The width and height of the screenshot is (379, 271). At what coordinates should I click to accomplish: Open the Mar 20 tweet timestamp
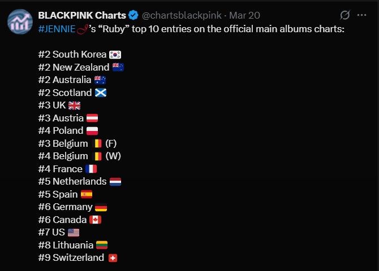point(244,15)
